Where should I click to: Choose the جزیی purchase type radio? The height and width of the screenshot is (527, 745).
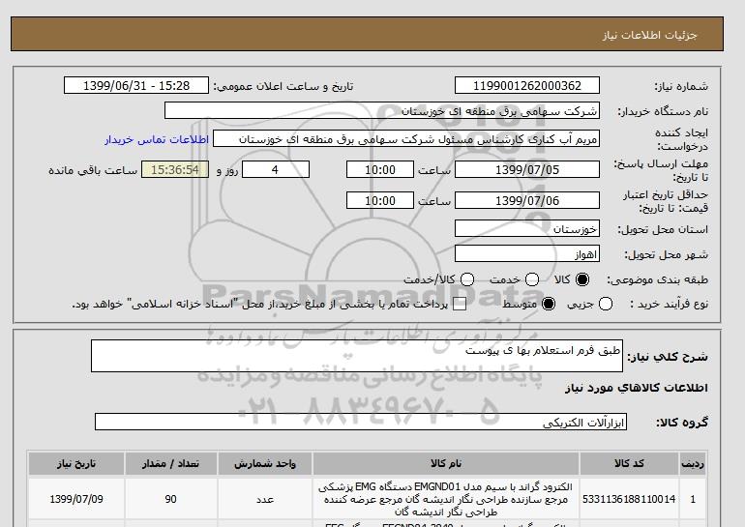tap(606, 304)
